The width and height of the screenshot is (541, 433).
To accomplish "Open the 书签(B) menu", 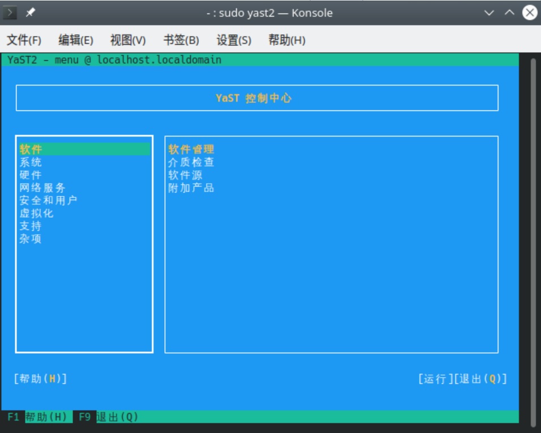I will point(181,40).
